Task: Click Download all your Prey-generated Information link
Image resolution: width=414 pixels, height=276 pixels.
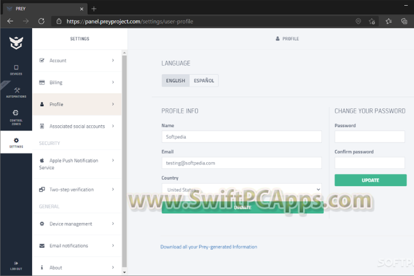Action: pyautogui.click(x=209, y=247)
